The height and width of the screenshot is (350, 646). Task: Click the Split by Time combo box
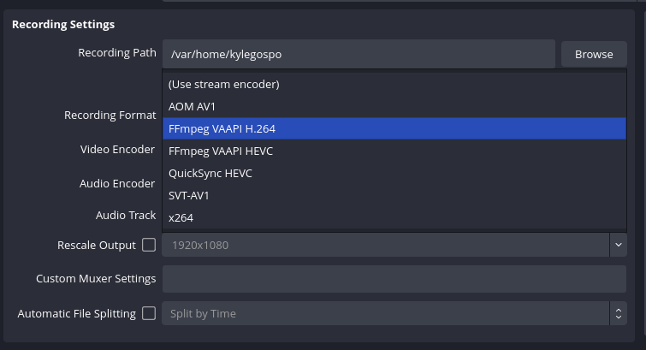pyautogui.click(x=385, y=313)
